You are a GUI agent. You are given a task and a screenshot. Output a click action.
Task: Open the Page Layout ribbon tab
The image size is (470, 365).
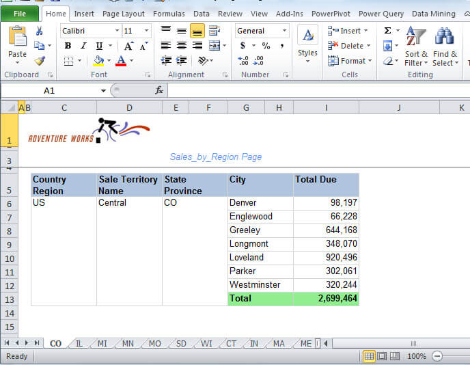pos(124,13)
